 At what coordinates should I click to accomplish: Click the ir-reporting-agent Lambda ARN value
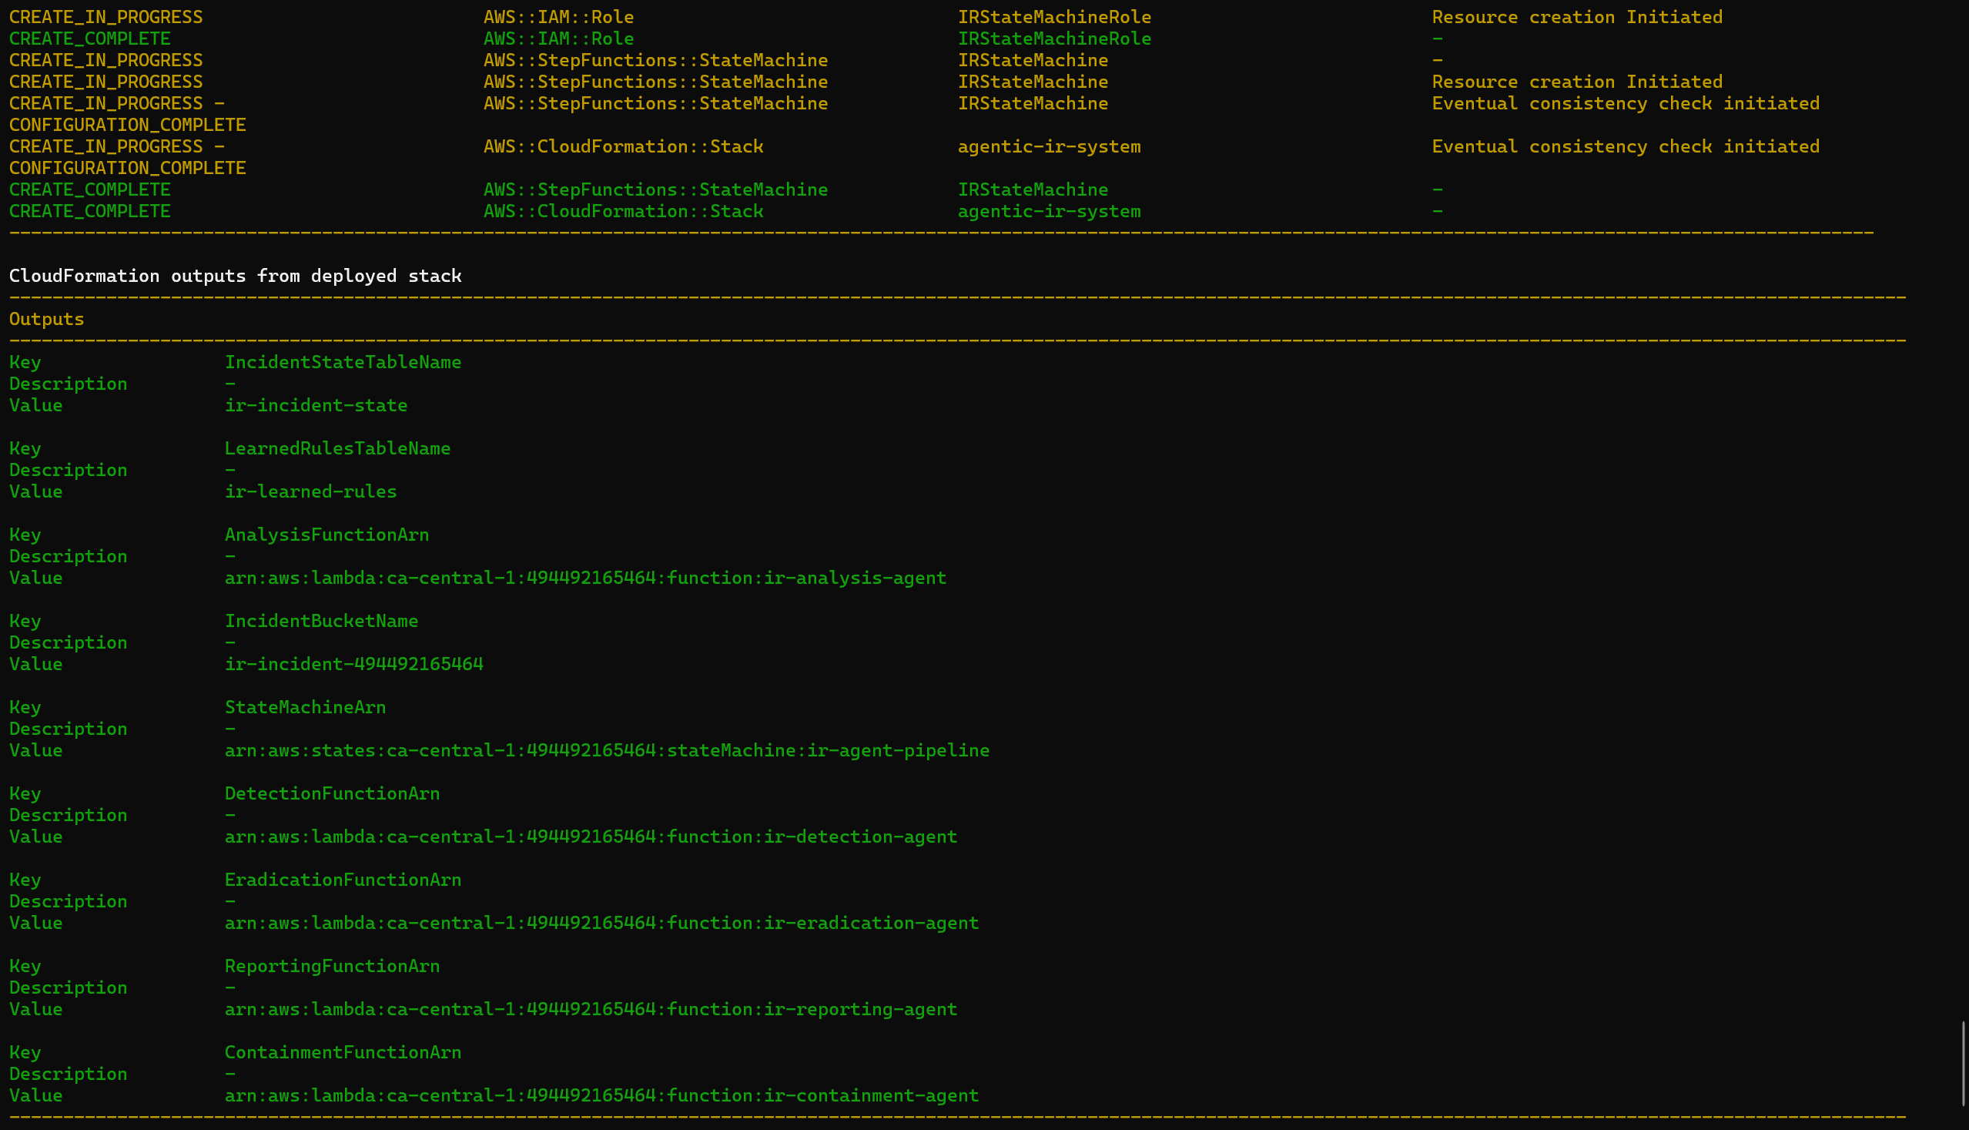coord(591,1009)
